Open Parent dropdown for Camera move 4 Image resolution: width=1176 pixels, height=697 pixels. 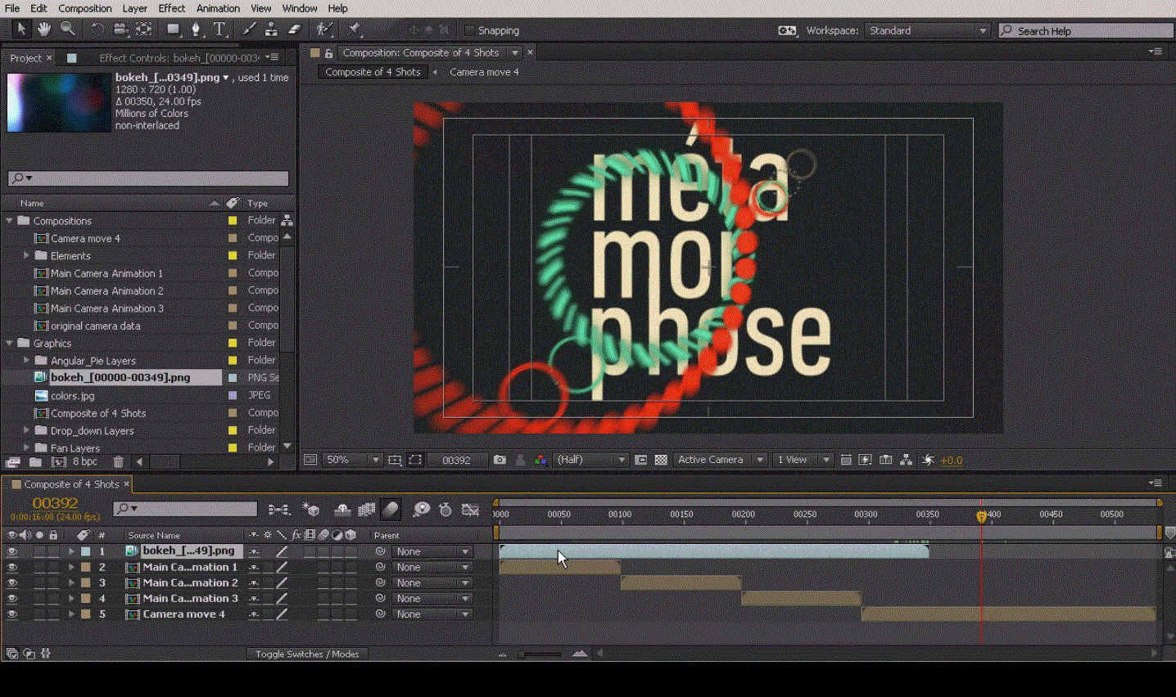(431, 614)
